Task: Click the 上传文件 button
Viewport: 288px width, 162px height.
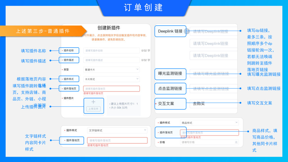Action: pyautogui.click(x=93, y=109)
